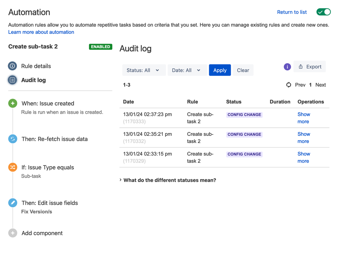338x273 pixels.
Task: Click the entry ID (1170333)
Action: pyautogui.click(x=134, y=122)
